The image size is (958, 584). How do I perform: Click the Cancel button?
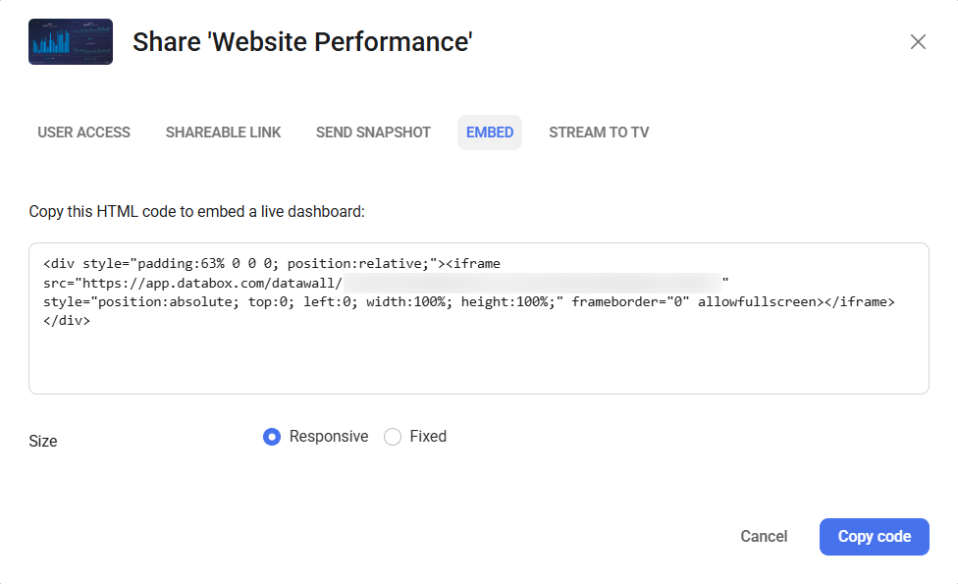tap(764, 536)
